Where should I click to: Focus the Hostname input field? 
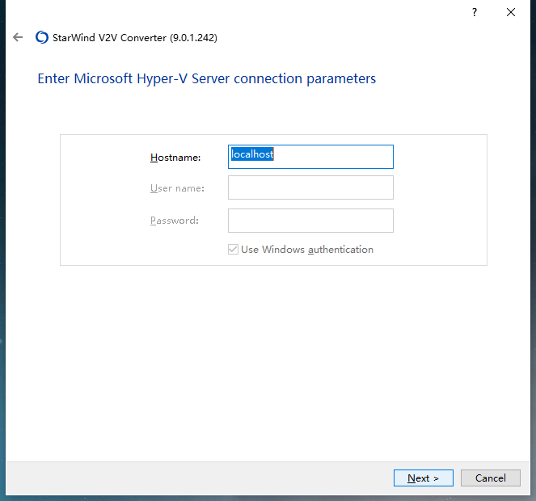[310, 157]
